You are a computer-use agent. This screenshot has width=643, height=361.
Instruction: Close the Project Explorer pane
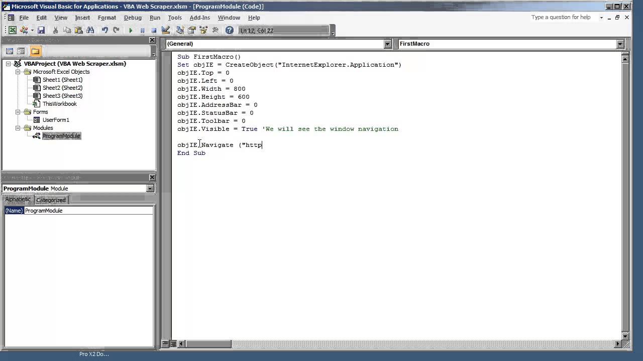(x=152, y=40)
